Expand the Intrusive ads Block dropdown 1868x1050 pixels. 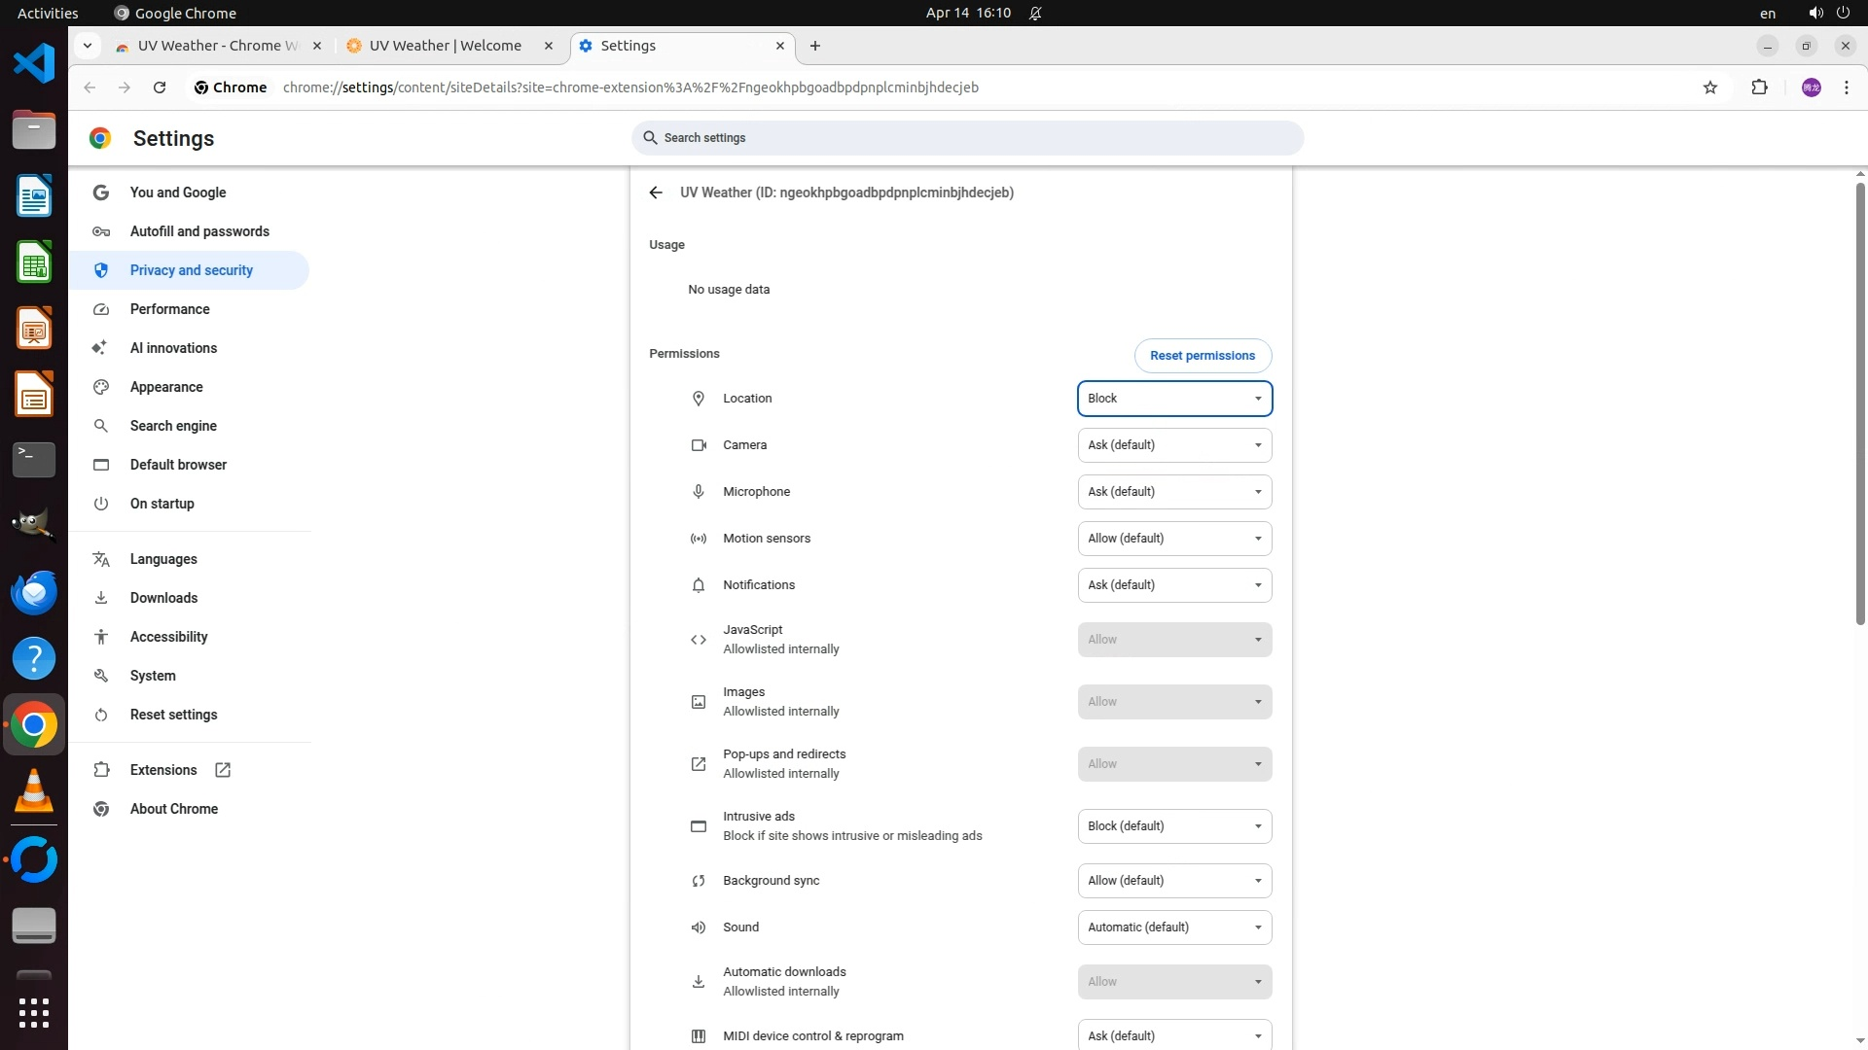click(1174, 826)
